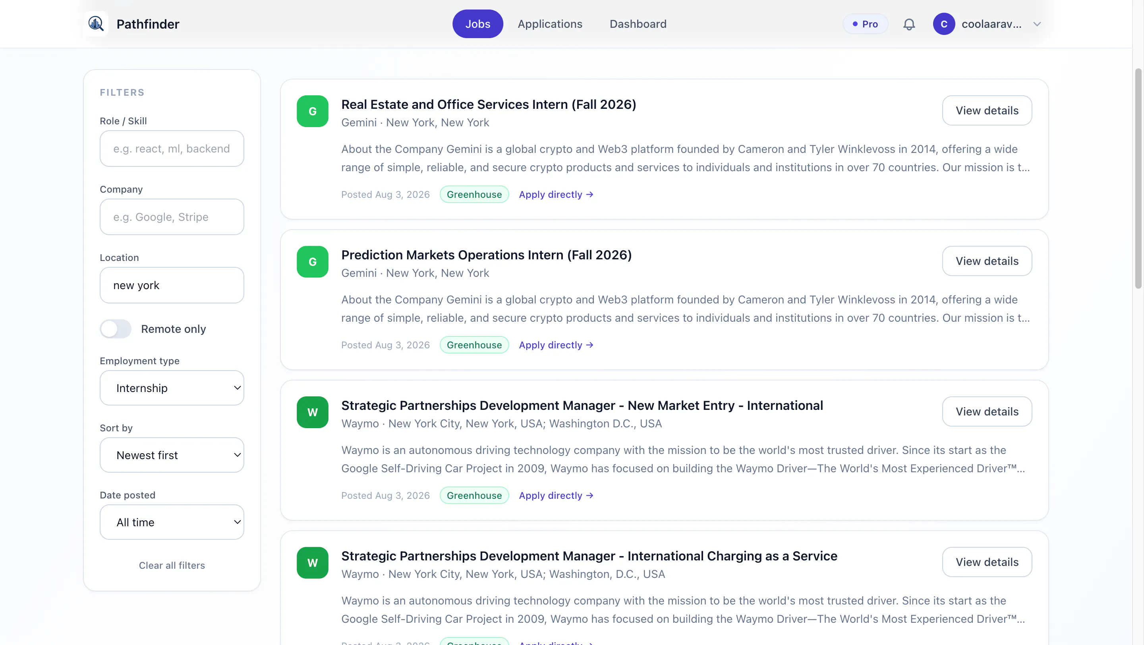1144x645 pixels.
Task: Click Gemini logo on Real Estate Intern card
Action: (x=312, y=111)
